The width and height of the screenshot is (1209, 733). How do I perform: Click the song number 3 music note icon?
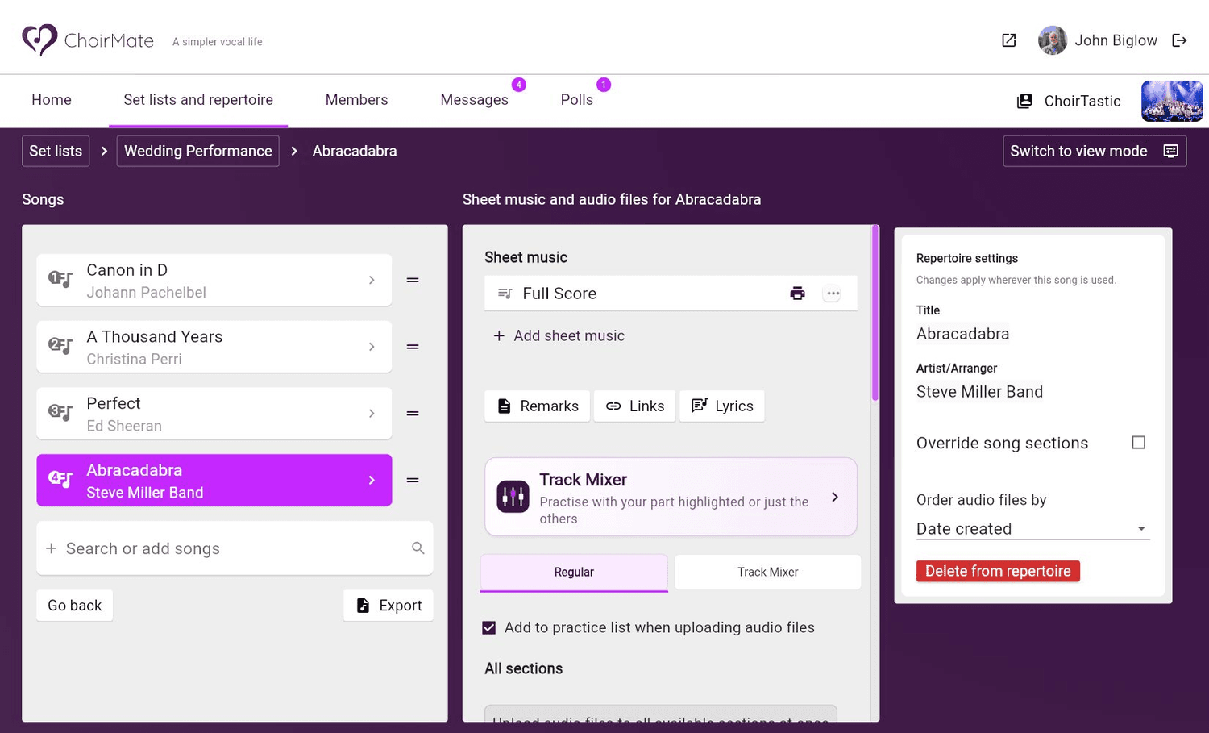pyautogui.click(x=60, y=412)
